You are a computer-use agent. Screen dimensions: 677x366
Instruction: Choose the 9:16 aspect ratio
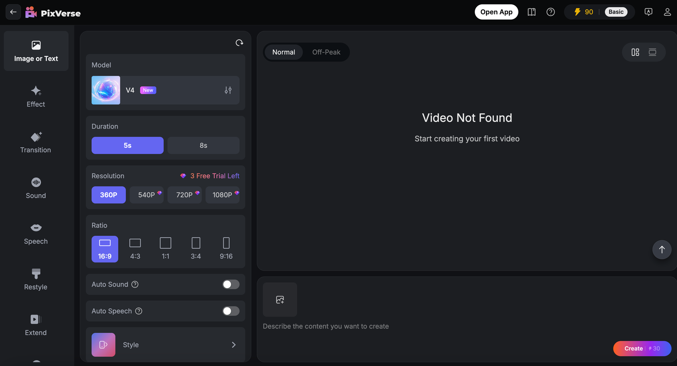(226, 249)
